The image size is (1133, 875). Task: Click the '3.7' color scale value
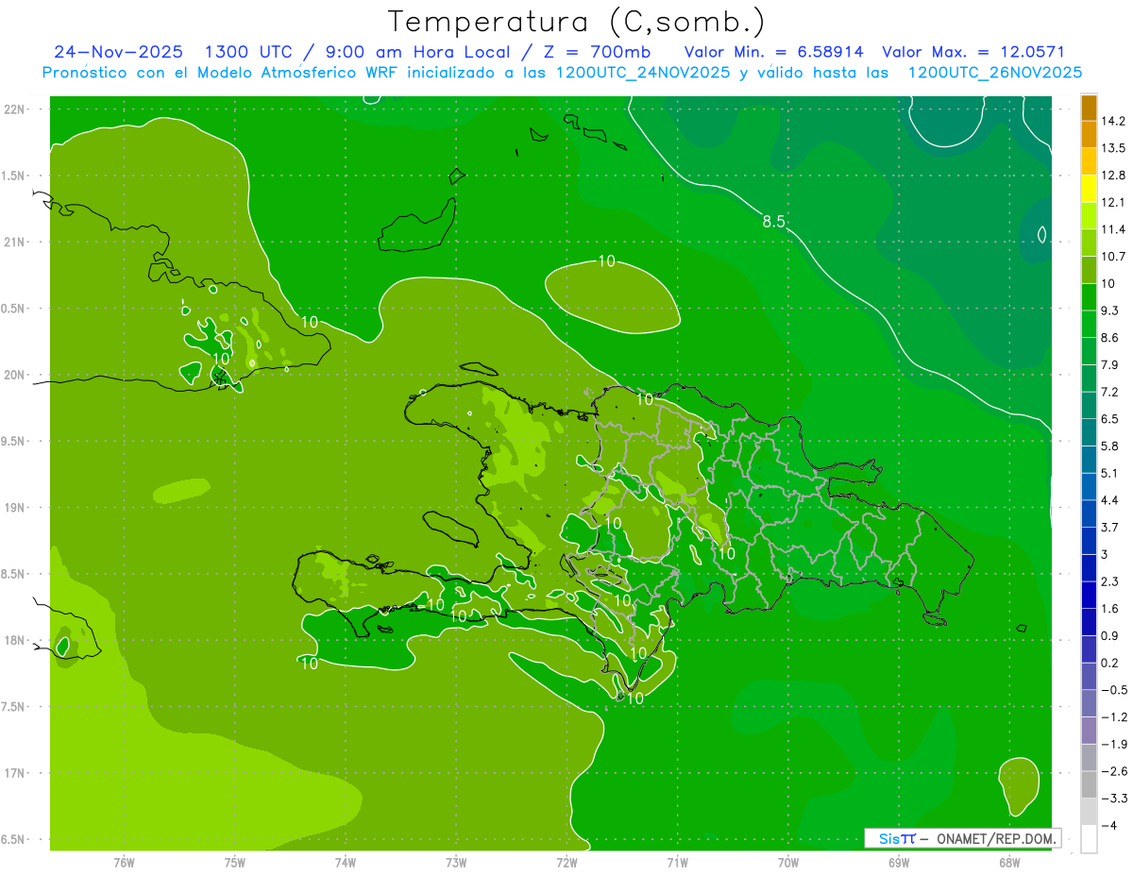[1110, 527]
